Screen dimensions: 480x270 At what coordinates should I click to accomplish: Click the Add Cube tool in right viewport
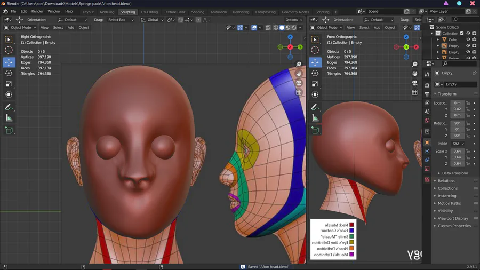point(315,130)
